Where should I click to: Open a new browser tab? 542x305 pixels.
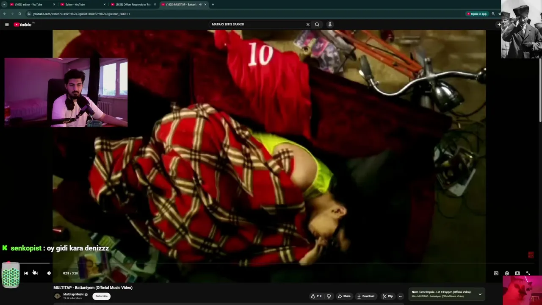(x=213, y=4)
